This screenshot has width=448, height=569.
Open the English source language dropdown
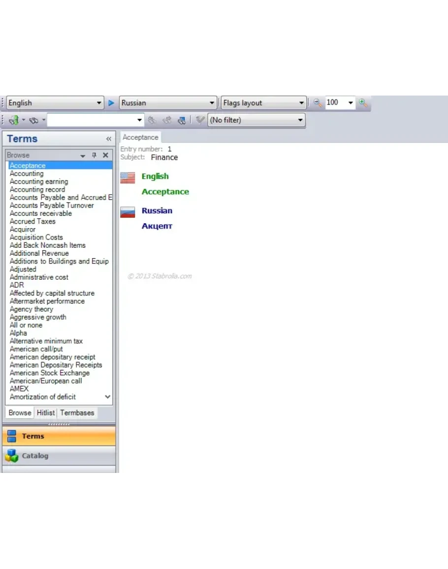[x=99, y=103]
